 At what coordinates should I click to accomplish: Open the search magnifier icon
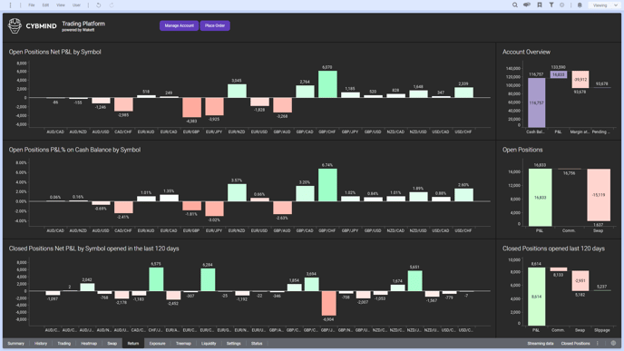coord(515,5)
